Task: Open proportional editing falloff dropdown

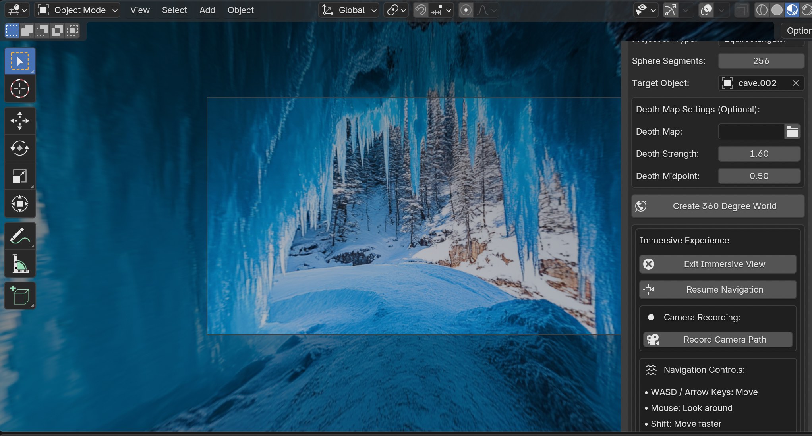Action: (x=486, y=10)
